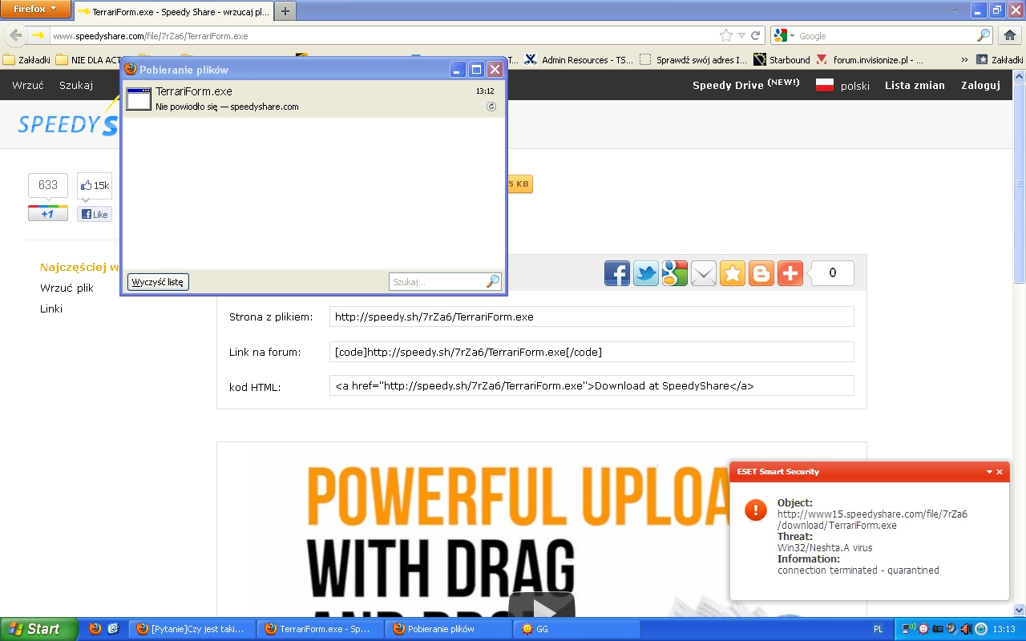Open the Starbound bookmark
The width and height of the screenshot is (1026, 641).
click(x=782, y=59)
